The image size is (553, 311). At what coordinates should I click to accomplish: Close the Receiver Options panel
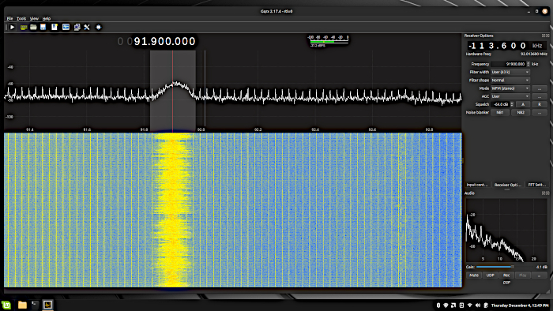pos(547,36)
